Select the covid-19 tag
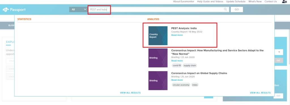Viewport: 290px width, 105px height. 177,65
